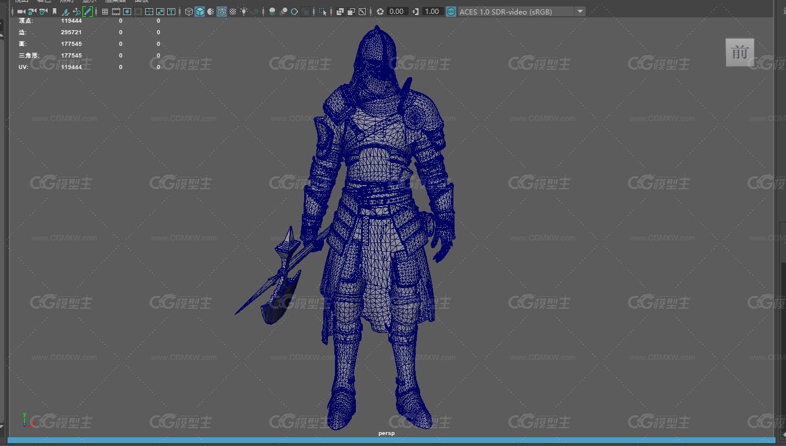Screen dimensions: 786x446
Task: Toggle the color management ON button
Action: click(451, 12)
